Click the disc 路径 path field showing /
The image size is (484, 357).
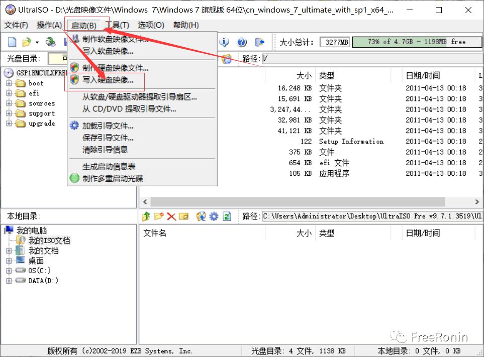click(372, 59)
